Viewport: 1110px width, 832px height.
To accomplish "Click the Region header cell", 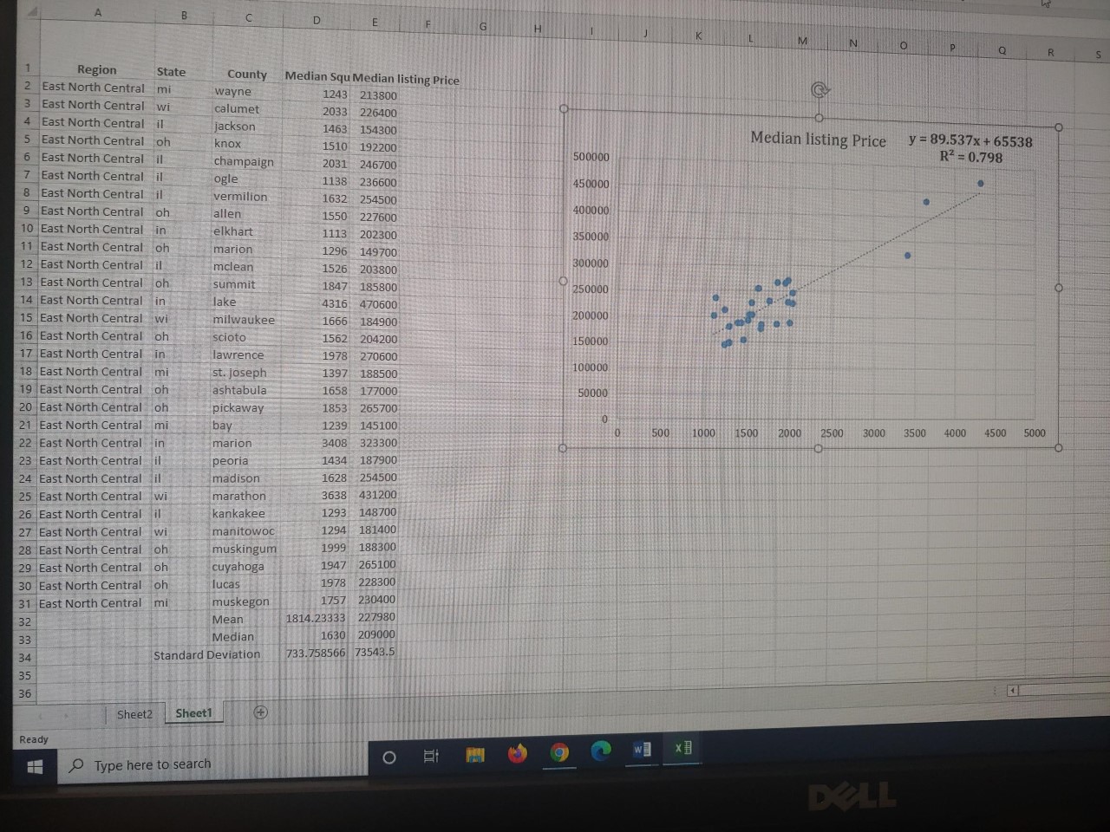I will [96, 69].
